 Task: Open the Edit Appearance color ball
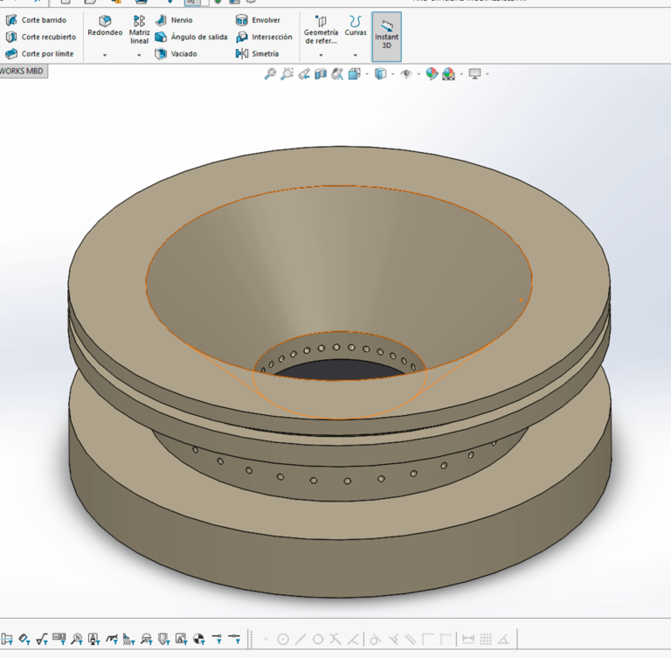(432, 74)
